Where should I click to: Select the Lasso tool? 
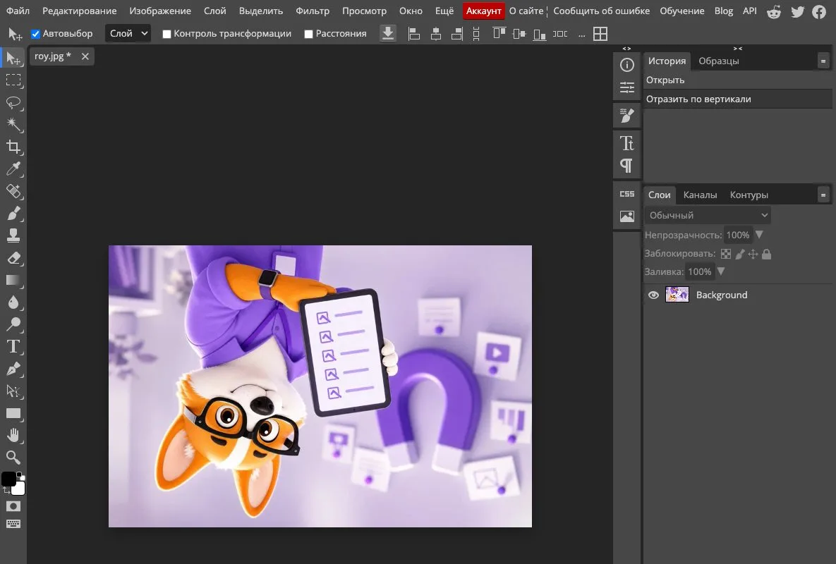[13, 103]
